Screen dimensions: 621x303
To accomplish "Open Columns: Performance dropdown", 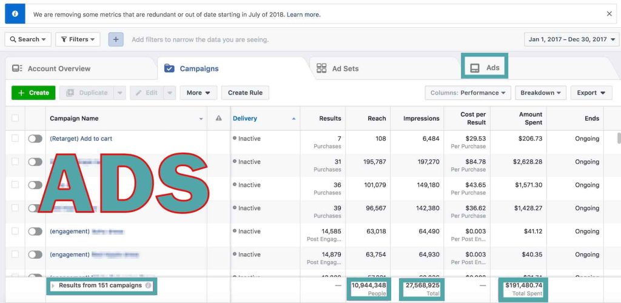I will tap(468, 93).
